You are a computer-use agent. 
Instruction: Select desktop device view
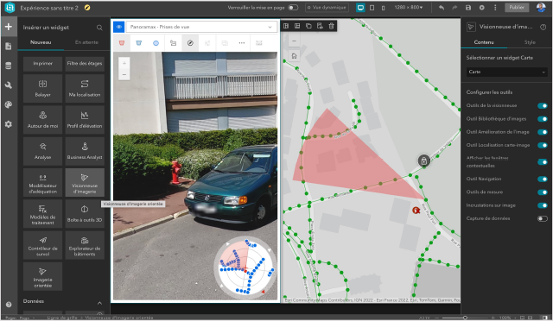(x=360, y=8)
